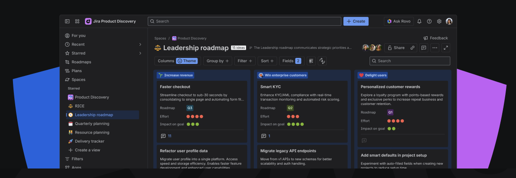Click the Feedback button

click(436, 38)
